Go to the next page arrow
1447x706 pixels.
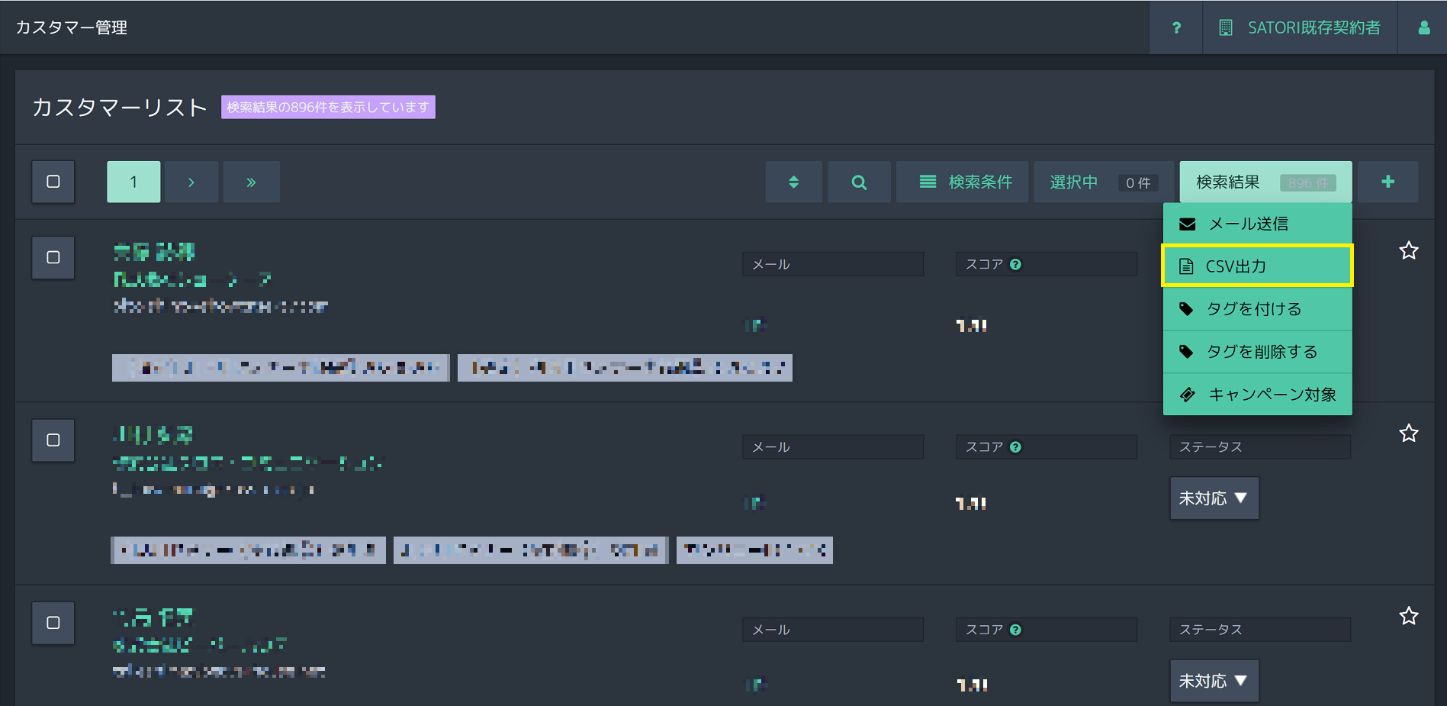pyautogui.click(x=191, y=182)
